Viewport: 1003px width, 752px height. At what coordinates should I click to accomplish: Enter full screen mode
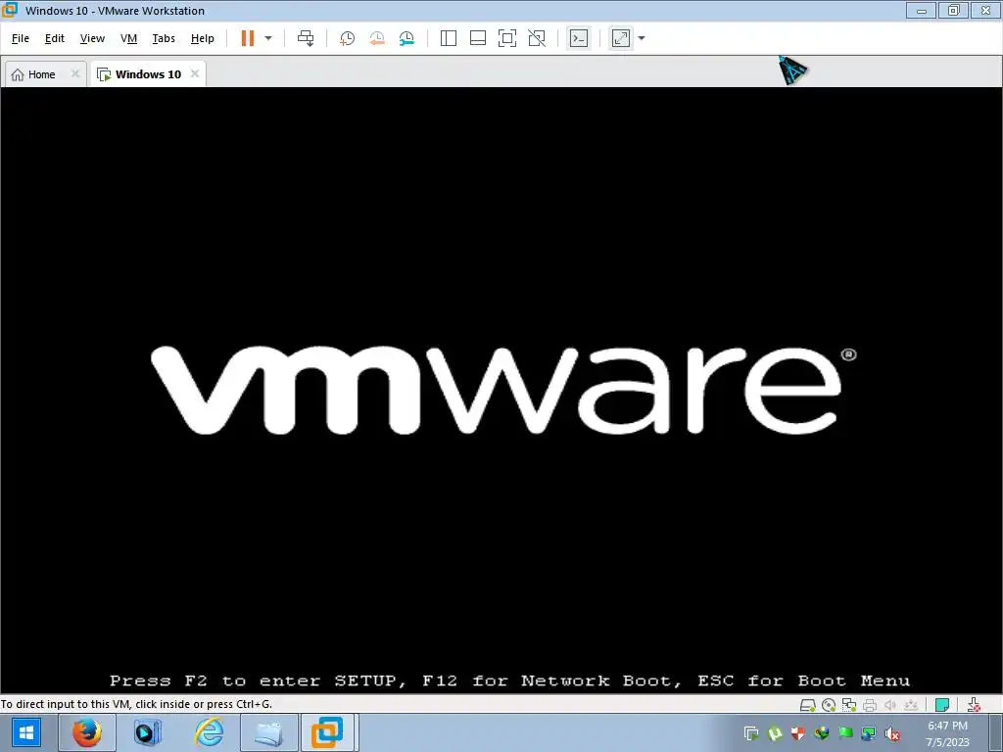pos(507,38)
